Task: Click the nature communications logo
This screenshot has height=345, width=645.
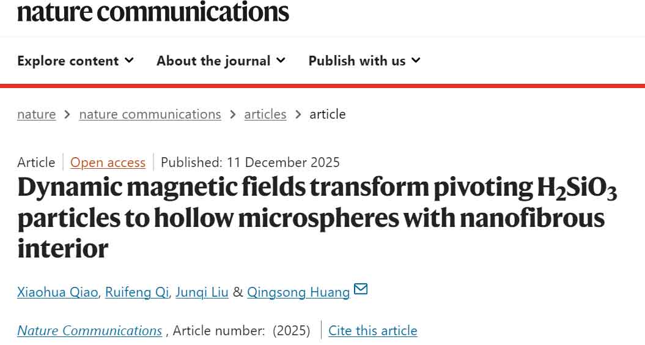Action: (x=153, y=11)
